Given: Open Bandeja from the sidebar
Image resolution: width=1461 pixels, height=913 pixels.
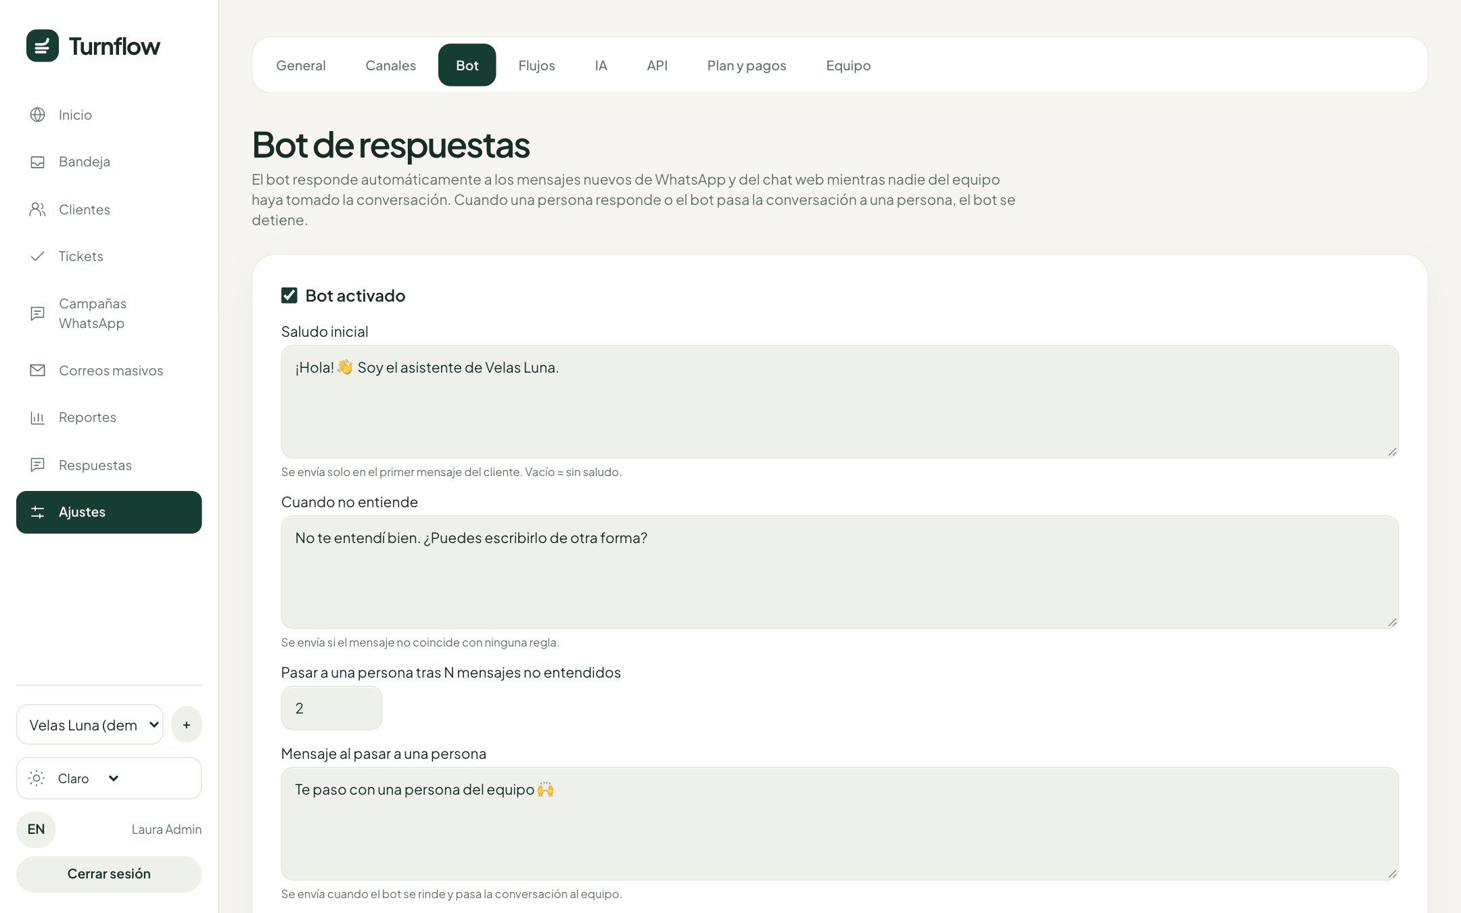Looking at the screenshot, I should 85,162.
